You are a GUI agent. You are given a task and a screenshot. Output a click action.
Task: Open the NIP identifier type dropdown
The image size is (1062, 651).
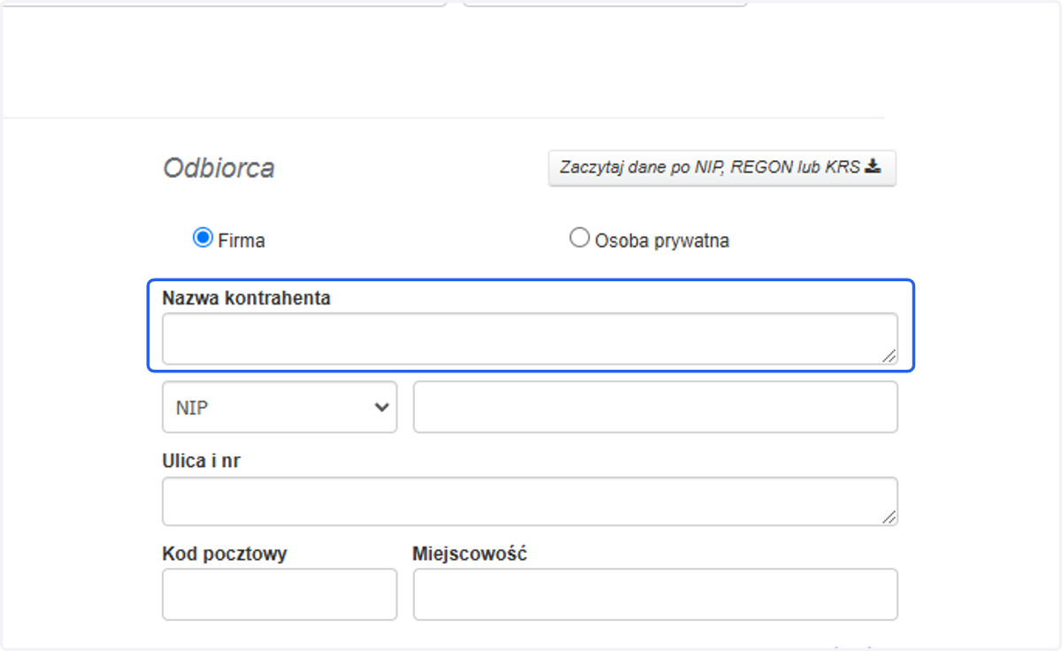(280, 407)
